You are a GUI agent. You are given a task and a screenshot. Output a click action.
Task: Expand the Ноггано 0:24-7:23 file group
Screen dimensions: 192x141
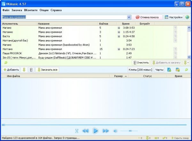click(x=119, y=49)
